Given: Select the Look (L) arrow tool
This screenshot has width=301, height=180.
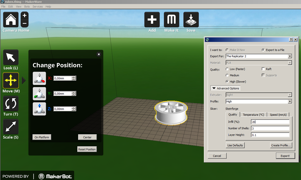Looking at the screenshot, I should 11,57.
